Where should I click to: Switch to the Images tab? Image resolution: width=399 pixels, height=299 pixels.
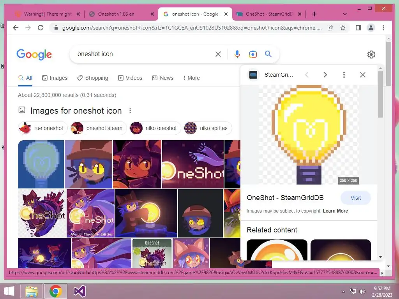[55, 78]
